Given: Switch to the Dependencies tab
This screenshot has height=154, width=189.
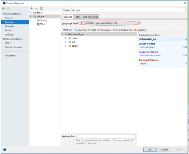Looking at the screenshot, I should tap(90, 17).
